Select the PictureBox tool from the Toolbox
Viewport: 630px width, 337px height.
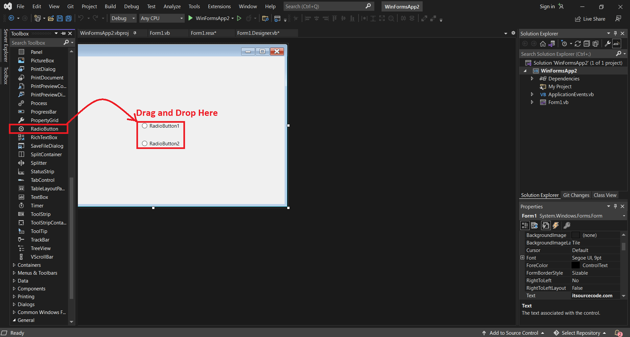tap(42, 60)
